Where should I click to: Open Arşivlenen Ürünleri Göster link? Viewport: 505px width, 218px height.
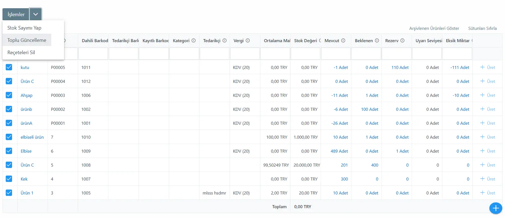pyautogui.click(x=434, y=28)
